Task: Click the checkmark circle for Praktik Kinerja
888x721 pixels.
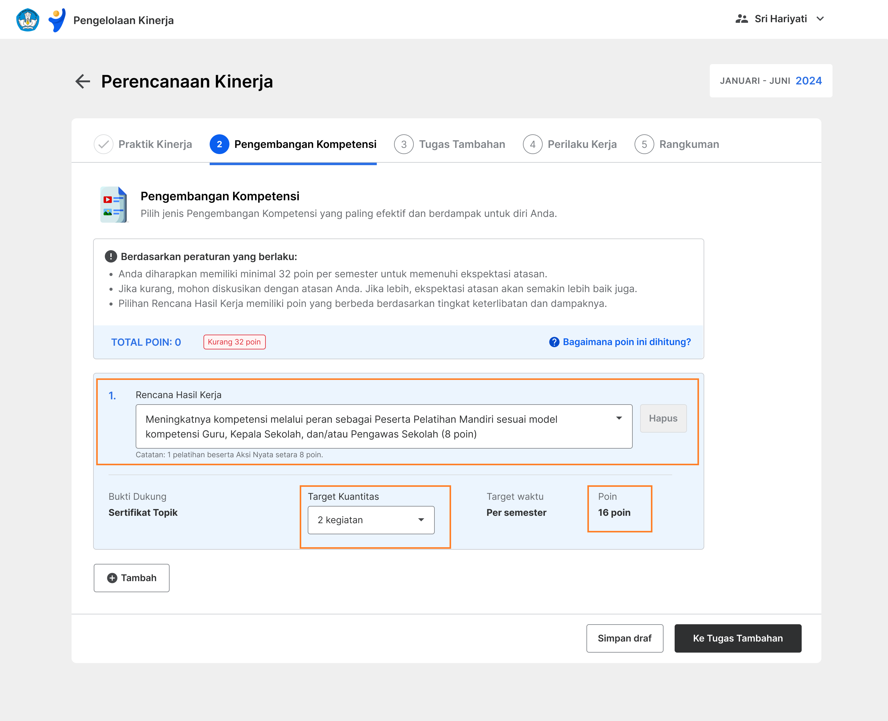Action: [104, 145]
